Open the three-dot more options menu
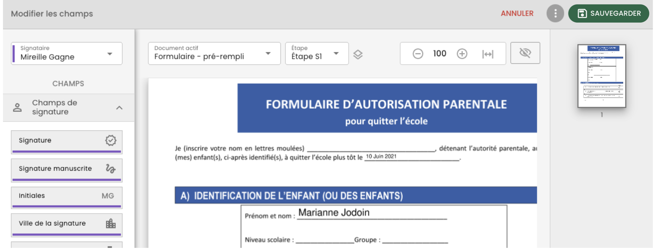654x249 pixels. (555, 13)
